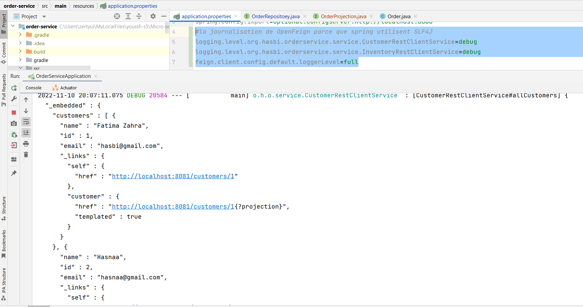Select opened file in Project view

pos(117,16)
